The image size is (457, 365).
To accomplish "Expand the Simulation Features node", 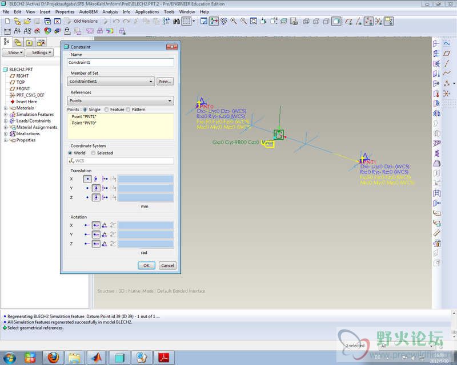I will point(6,115).
